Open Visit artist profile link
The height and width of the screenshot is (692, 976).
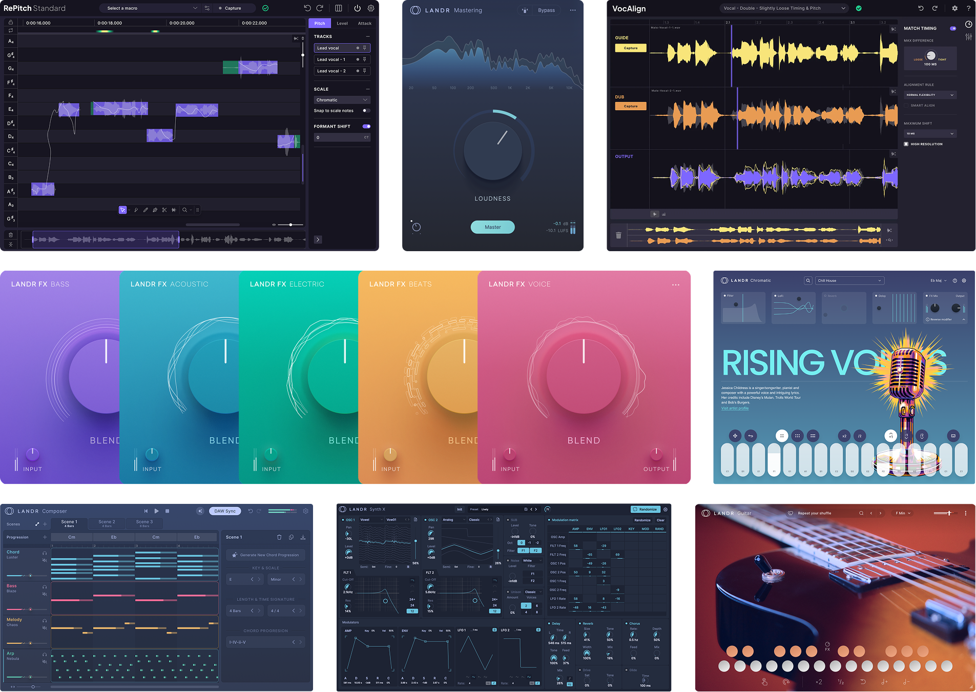tap(735, 409)
